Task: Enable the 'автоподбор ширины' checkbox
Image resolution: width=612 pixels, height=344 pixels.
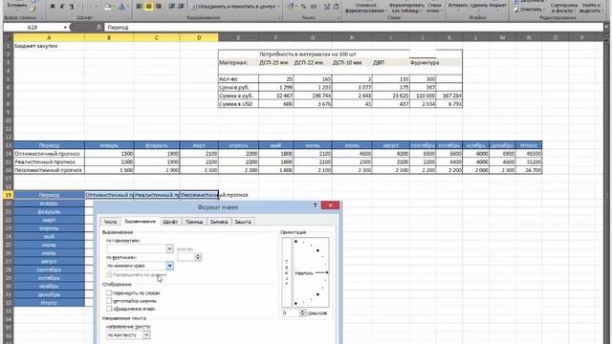Action: [109, 301]
